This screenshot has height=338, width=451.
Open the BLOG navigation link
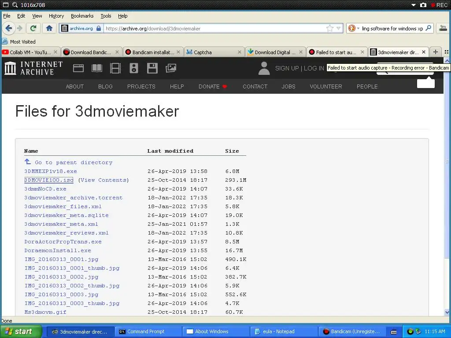pos(105,87)
